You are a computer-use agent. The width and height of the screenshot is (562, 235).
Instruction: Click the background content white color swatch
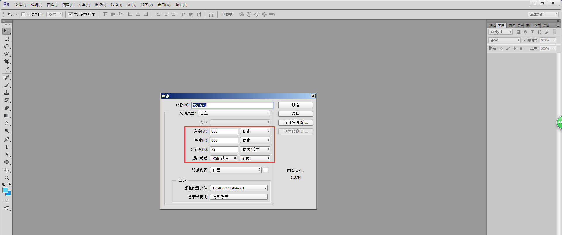265,170
